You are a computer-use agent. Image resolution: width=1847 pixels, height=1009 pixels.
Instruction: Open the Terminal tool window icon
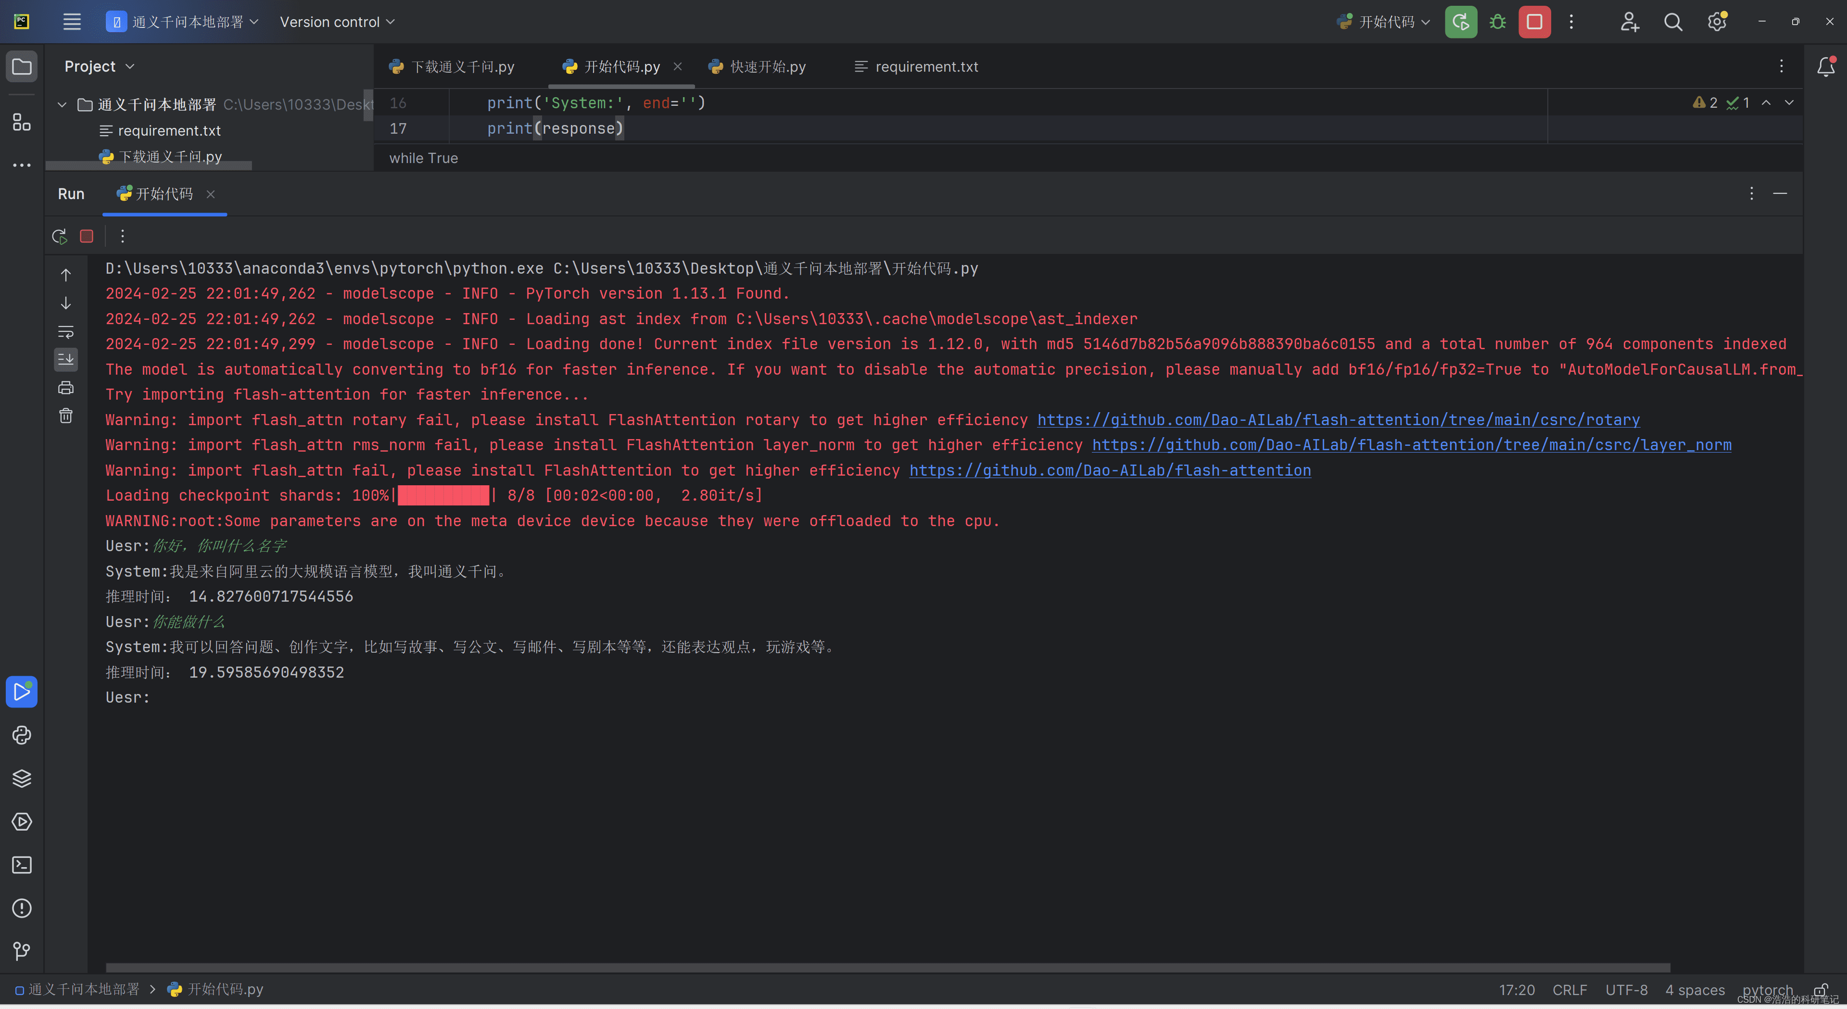[22, 865]
